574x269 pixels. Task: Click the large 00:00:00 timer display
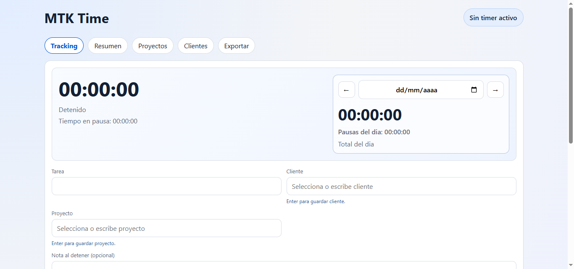(99, 89)
